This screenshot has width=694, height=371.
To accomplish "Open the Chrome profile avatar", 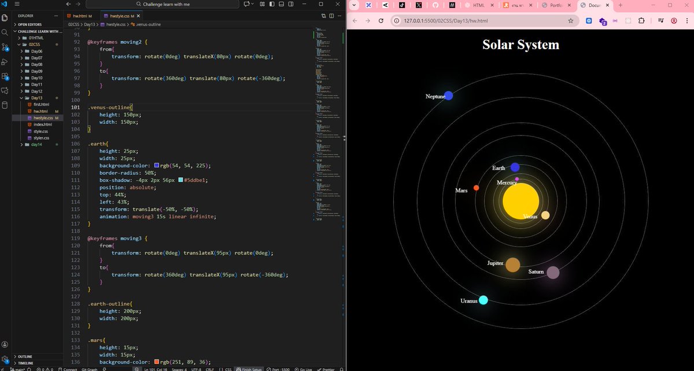I will point(674,20).
